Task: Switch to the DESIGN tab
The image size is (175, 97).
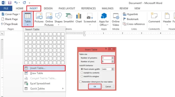Action: [48, 8]
